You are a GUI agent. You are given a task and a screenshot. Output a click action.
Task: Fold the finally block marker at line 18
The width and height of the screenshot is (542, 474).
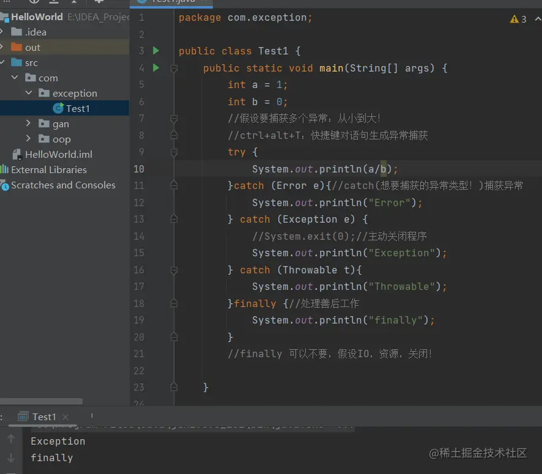174,303
